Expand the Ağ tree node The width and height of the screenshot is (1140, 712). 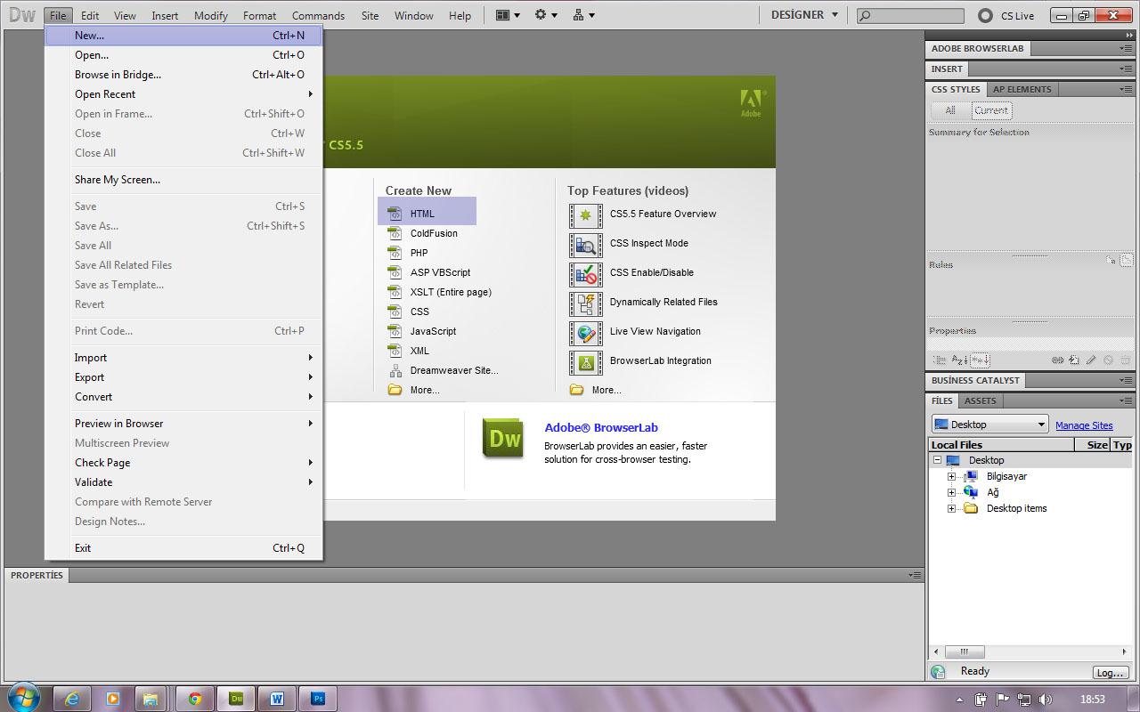pyautogui.click(x=951, y=492)
